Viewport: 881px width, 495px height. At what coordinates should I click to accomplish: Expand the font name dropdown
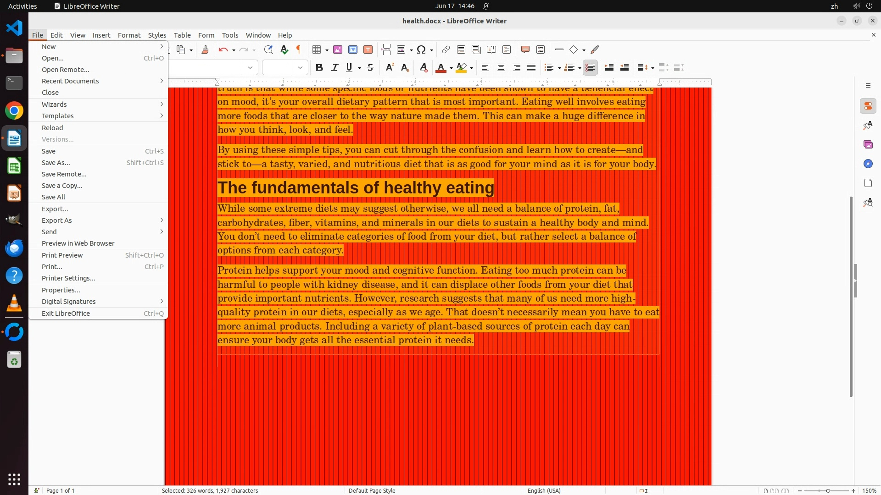point(250,68)
